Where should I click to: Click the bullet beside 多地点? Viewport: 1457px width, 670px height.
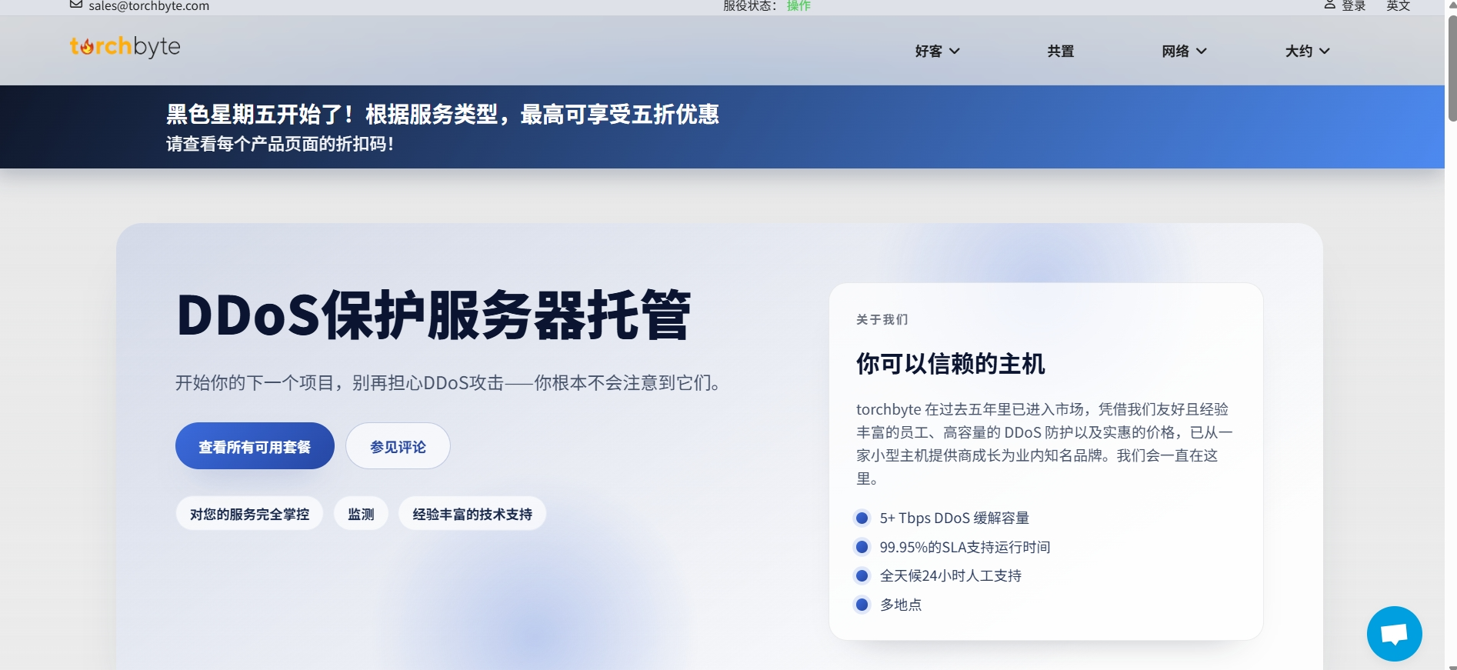click(x=862, y=605)
